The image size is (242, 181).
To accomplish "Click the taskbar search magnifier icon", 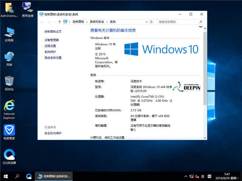I will [17, 176].
